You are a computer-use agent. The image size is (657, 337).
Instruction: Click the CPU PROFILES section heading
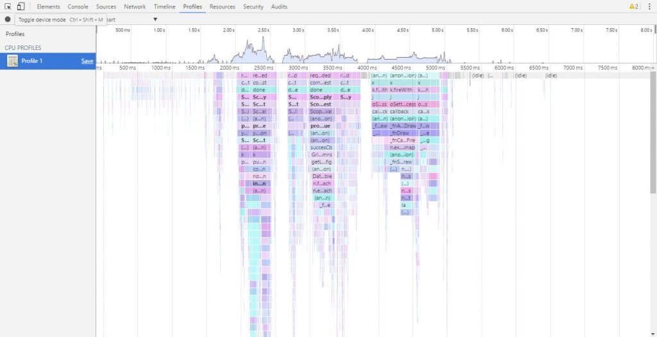tap(23, 48)
